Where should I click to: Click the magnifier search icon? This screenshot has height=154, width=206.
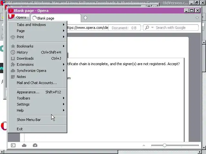tap(147, 28)
